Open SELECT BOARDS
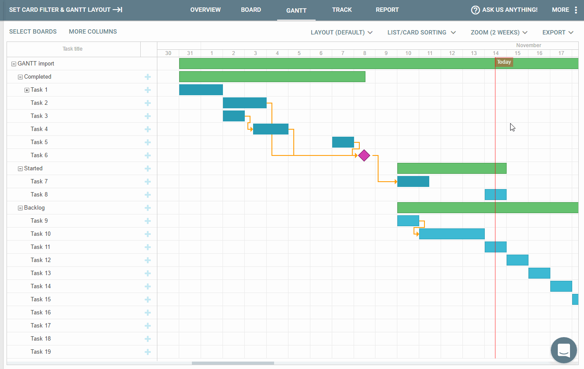584x369 pixels. click(33, 31)
